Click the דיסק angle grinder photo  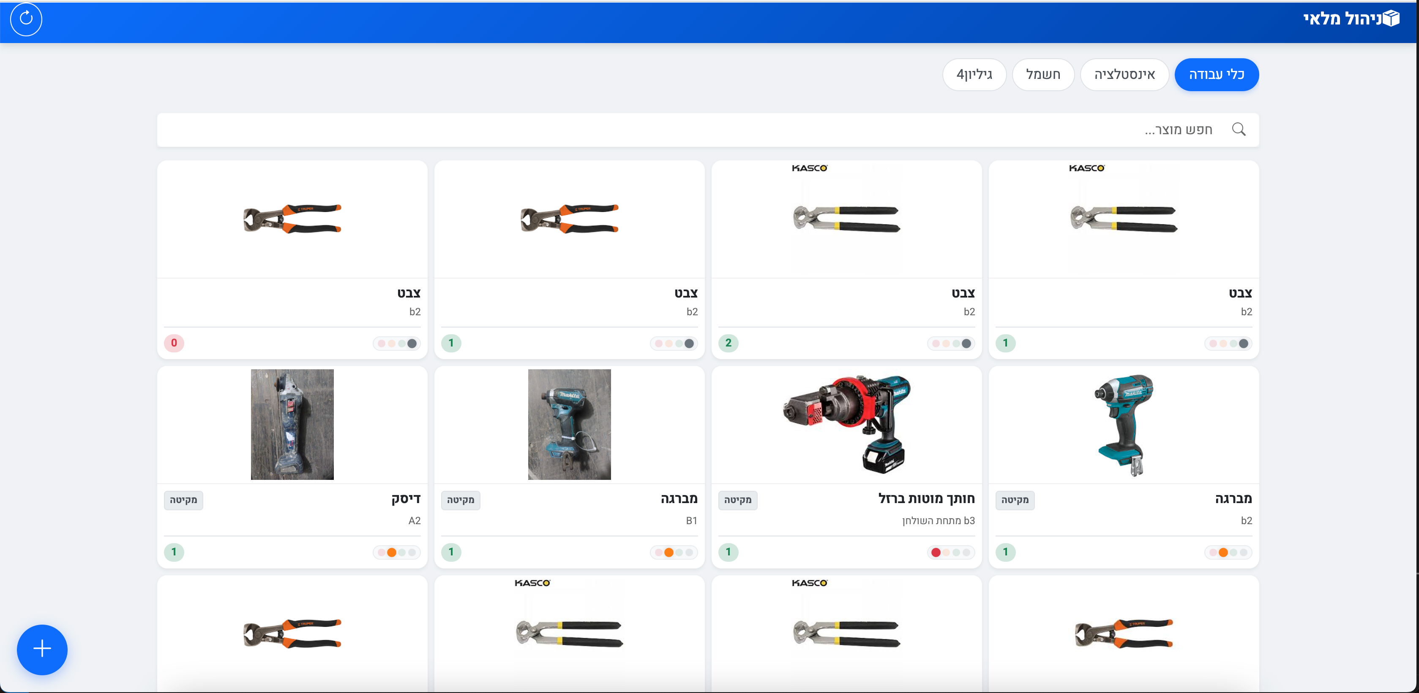pyautogui.click(x=292, y=424)
